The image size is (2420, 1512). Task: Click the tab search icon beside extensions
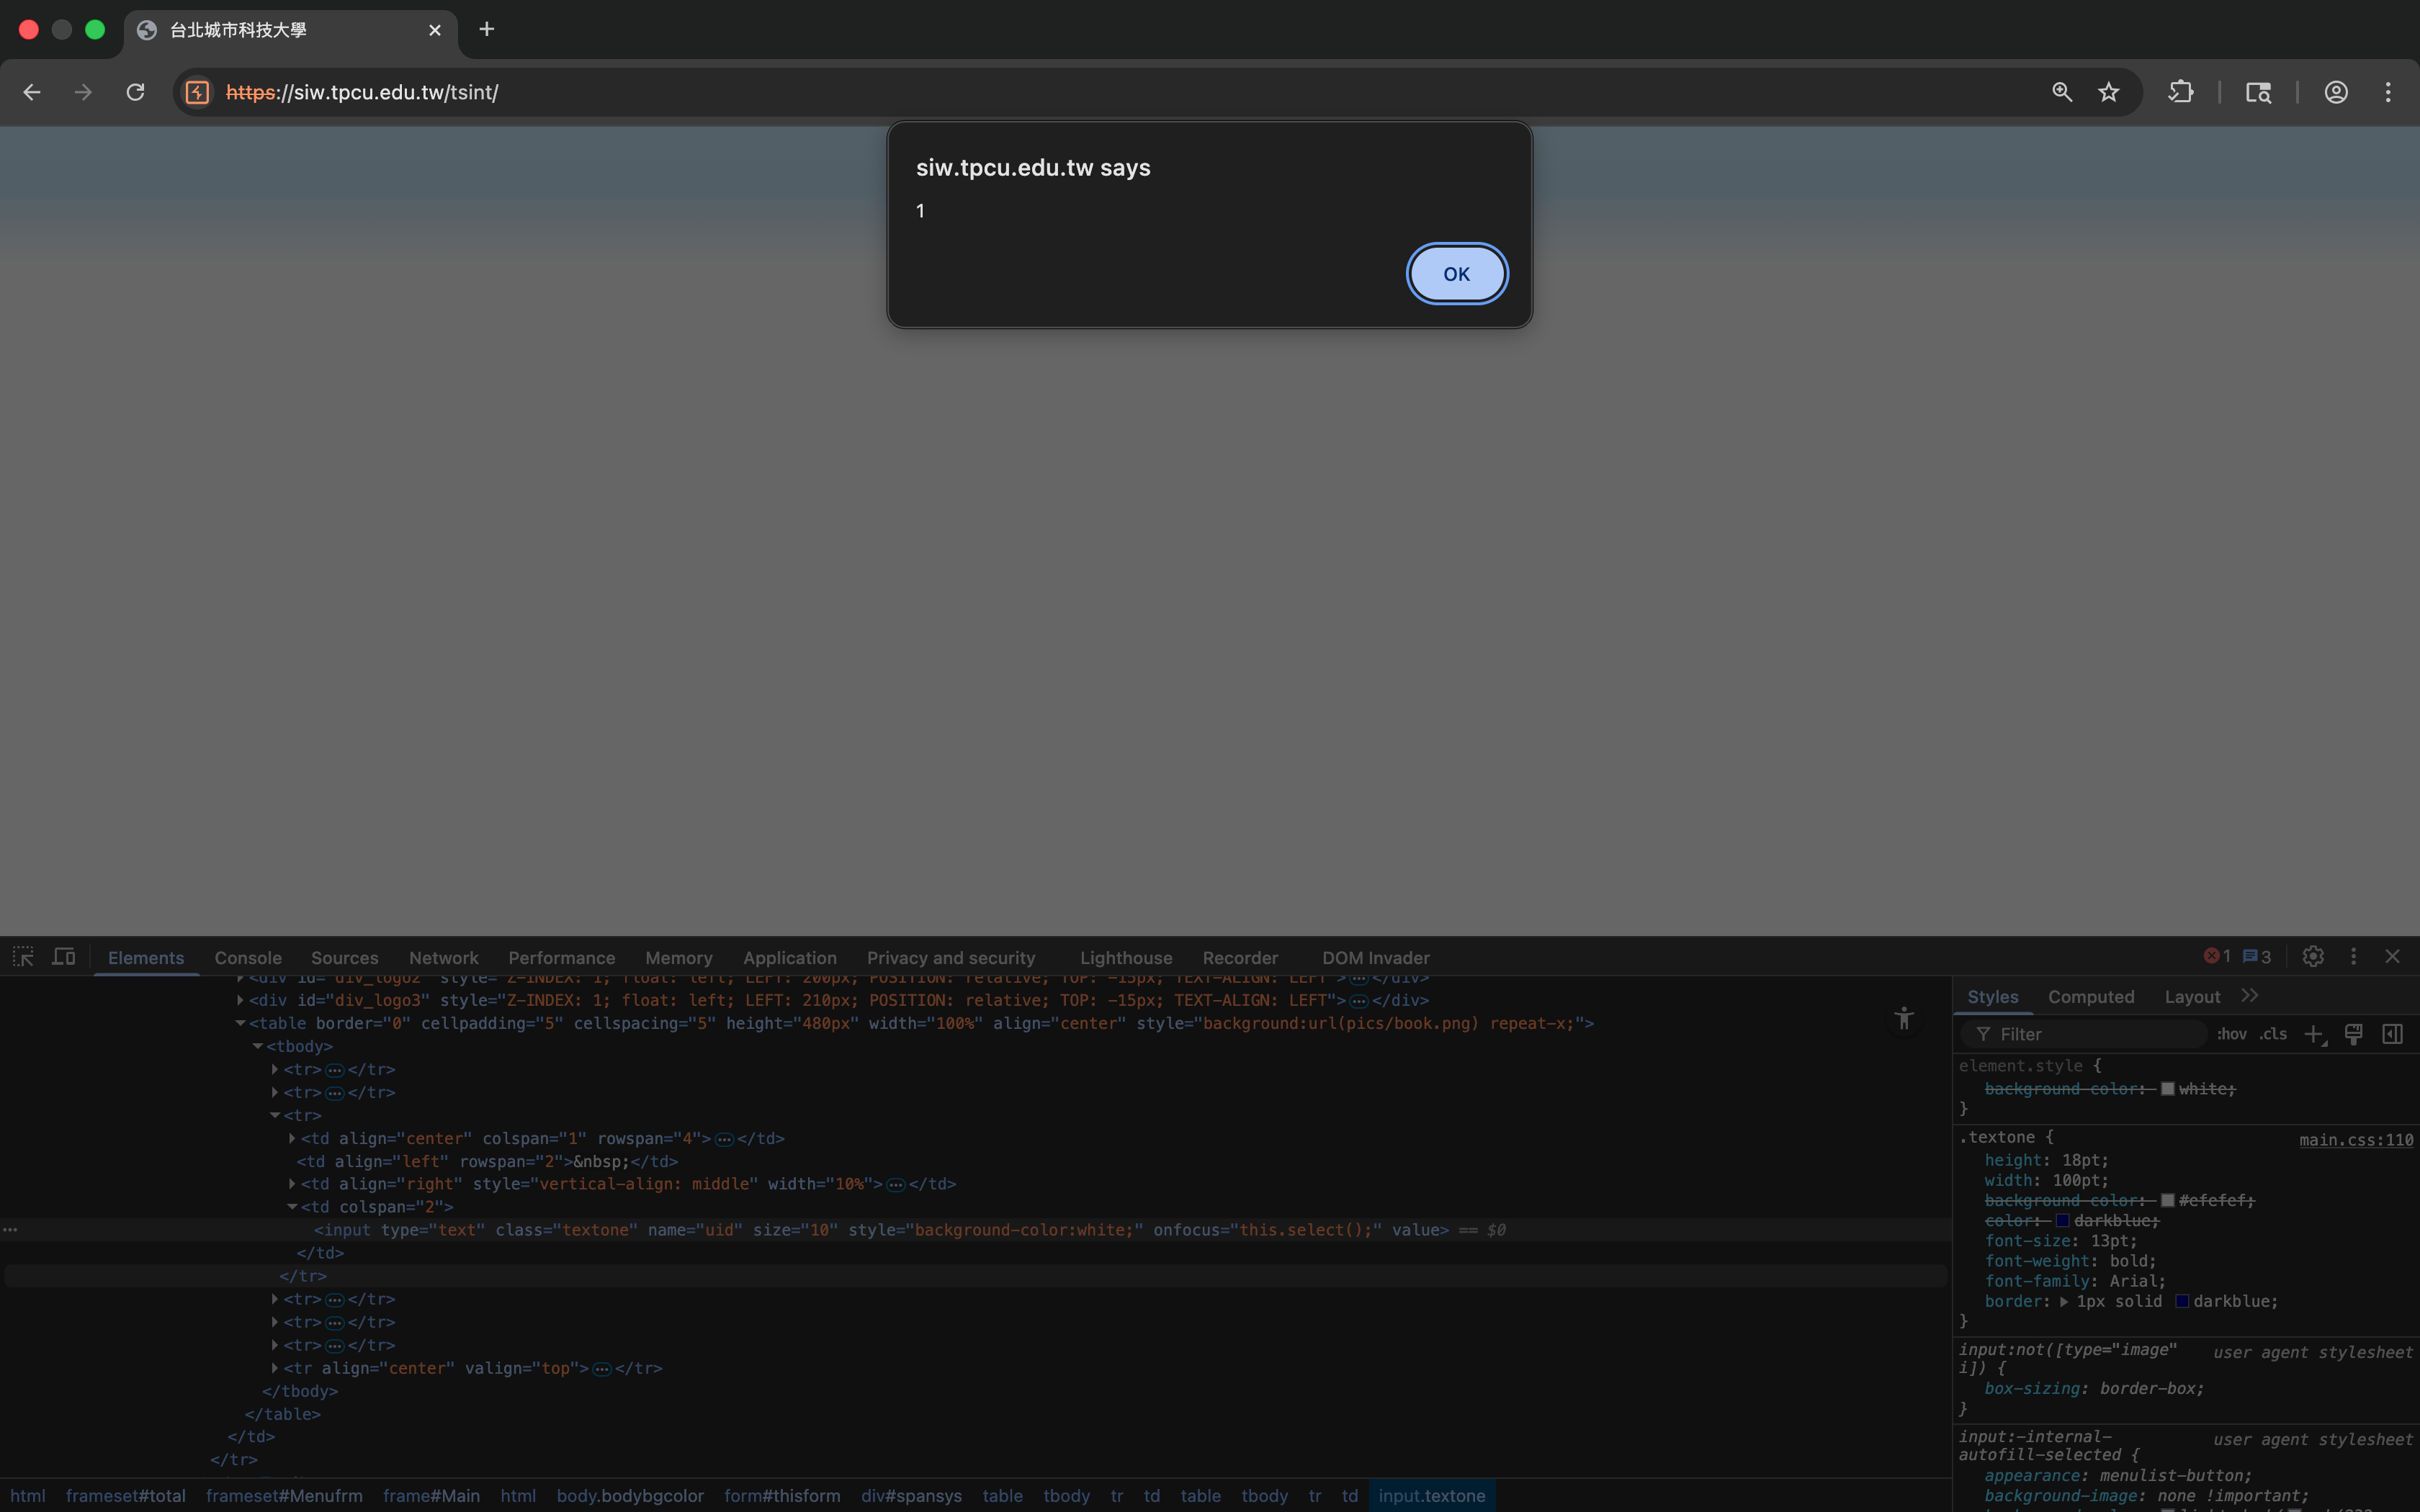[x=2258, y=92]
